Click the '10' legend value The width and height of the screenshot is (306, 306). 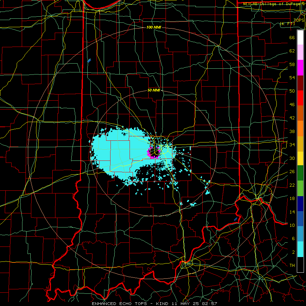[292, 225]
